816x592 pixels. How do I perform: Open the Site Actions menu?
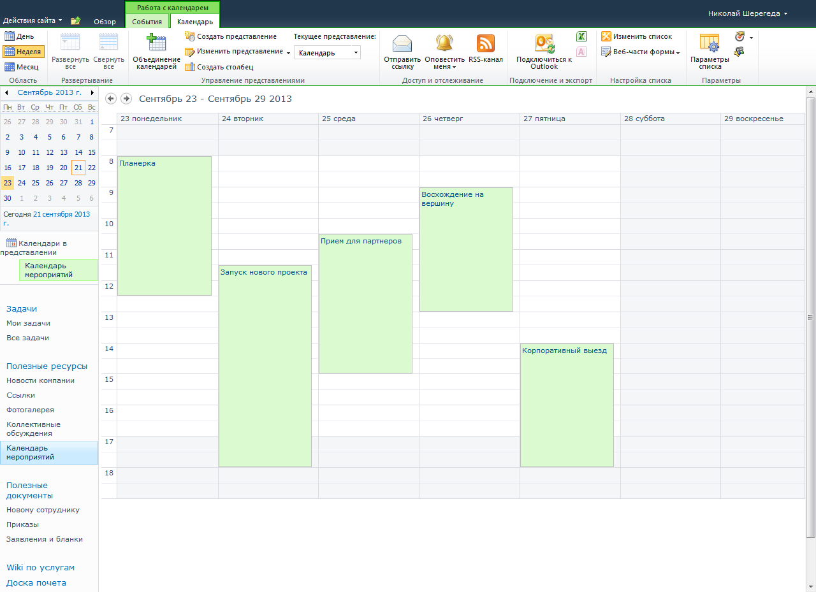(33, 20)
